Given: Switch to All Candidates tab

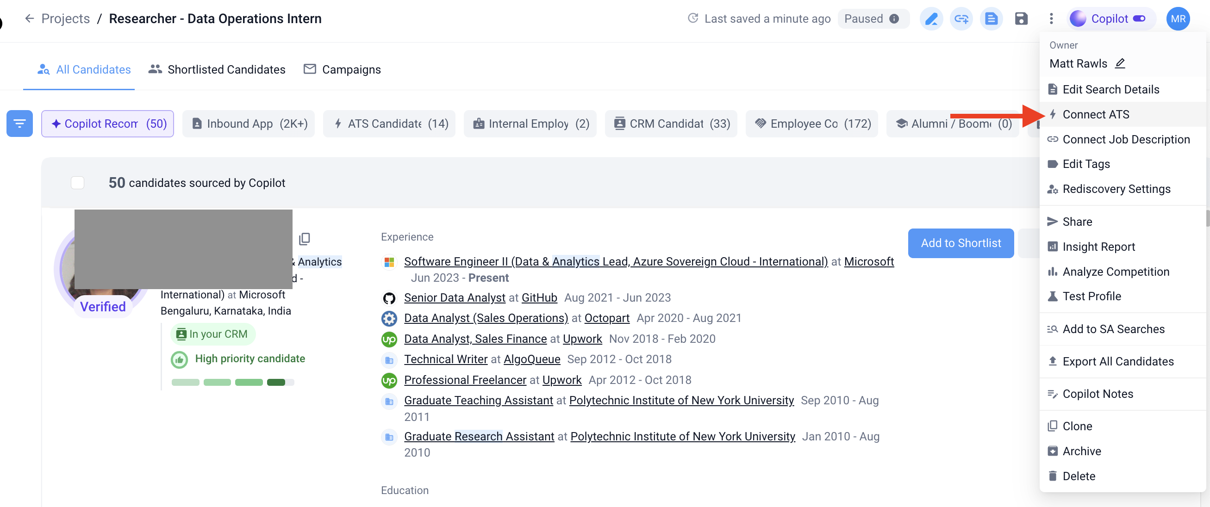Looking at the screenshot, I should 84,69.
